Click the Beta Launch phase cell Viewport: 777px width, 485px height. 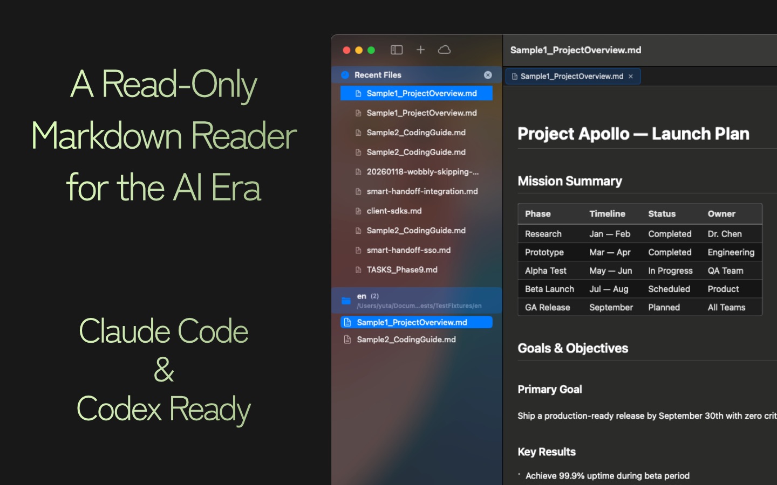(x=550, y=289)
